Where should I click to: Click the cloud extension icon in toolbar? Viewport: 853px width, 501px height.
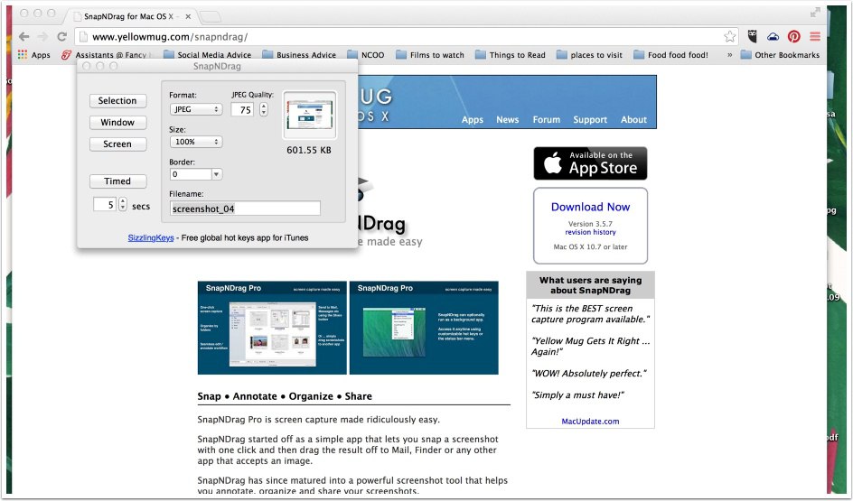(773, 37)
